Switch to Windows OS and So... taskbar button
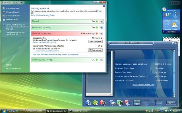 click(x=34, y=111)
